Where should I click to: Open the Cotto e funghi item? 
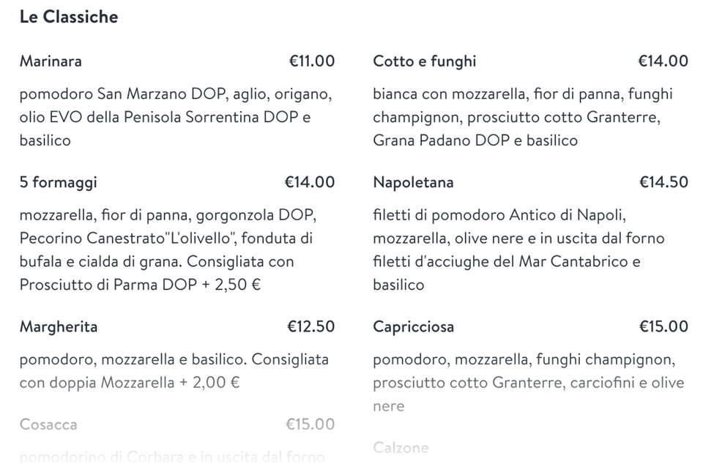[x=425, y=61]
